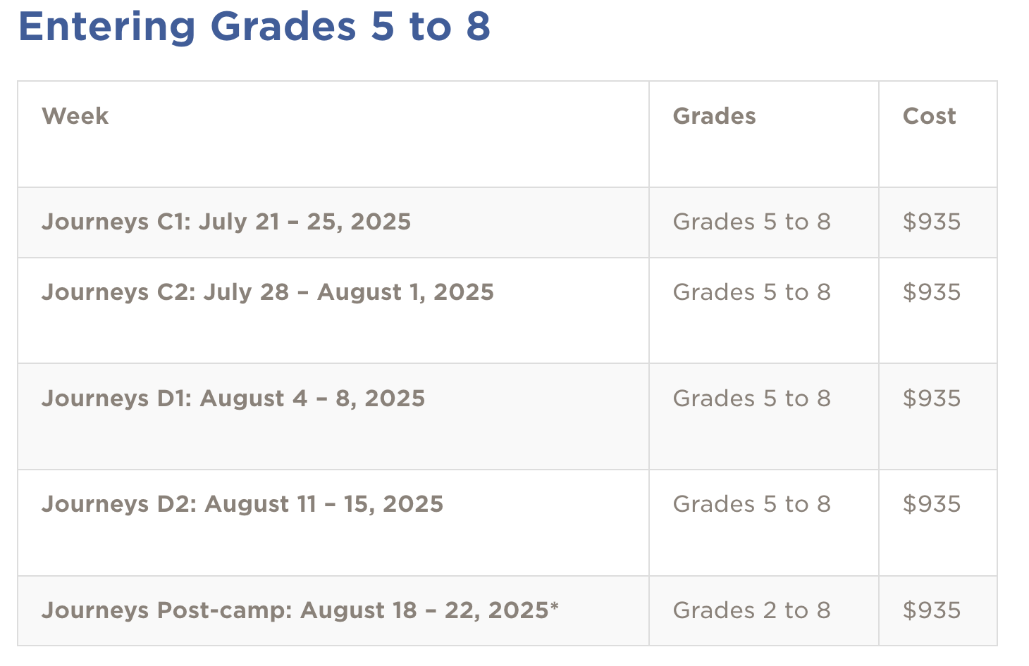The width and height of the screenshot is (1029, 666).
Task: Click the Grades cell for Journeys C1
Action: pyautogui.click(x=751, y=222)
